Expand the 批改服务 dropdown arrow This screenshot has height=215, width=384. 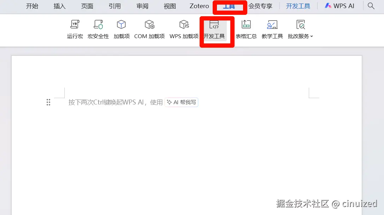click(312, 36)
